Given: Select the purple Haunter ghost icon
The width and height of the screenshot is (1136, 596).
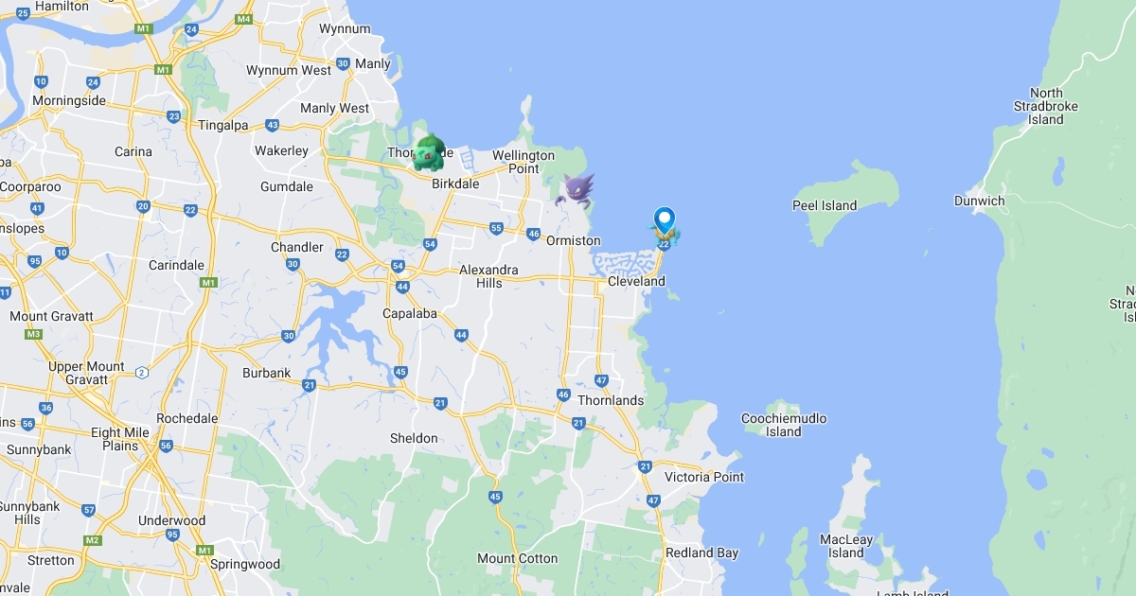Looking at the screenshot, I should (x=575, y=189).
